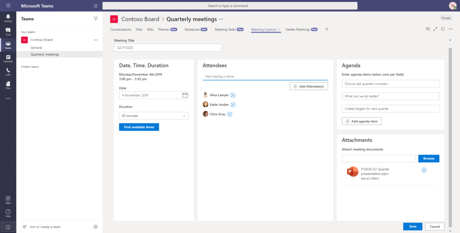This screenshot has height=233, width=460.
Task: Open the Activity feed
Action: tap(8, 18)
